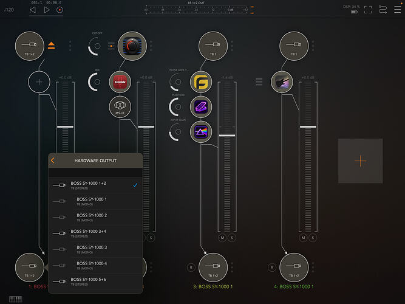Screen dimensions: 405x304
Task: Open the guitar plugin on channel 4
Action: [282, 82]
